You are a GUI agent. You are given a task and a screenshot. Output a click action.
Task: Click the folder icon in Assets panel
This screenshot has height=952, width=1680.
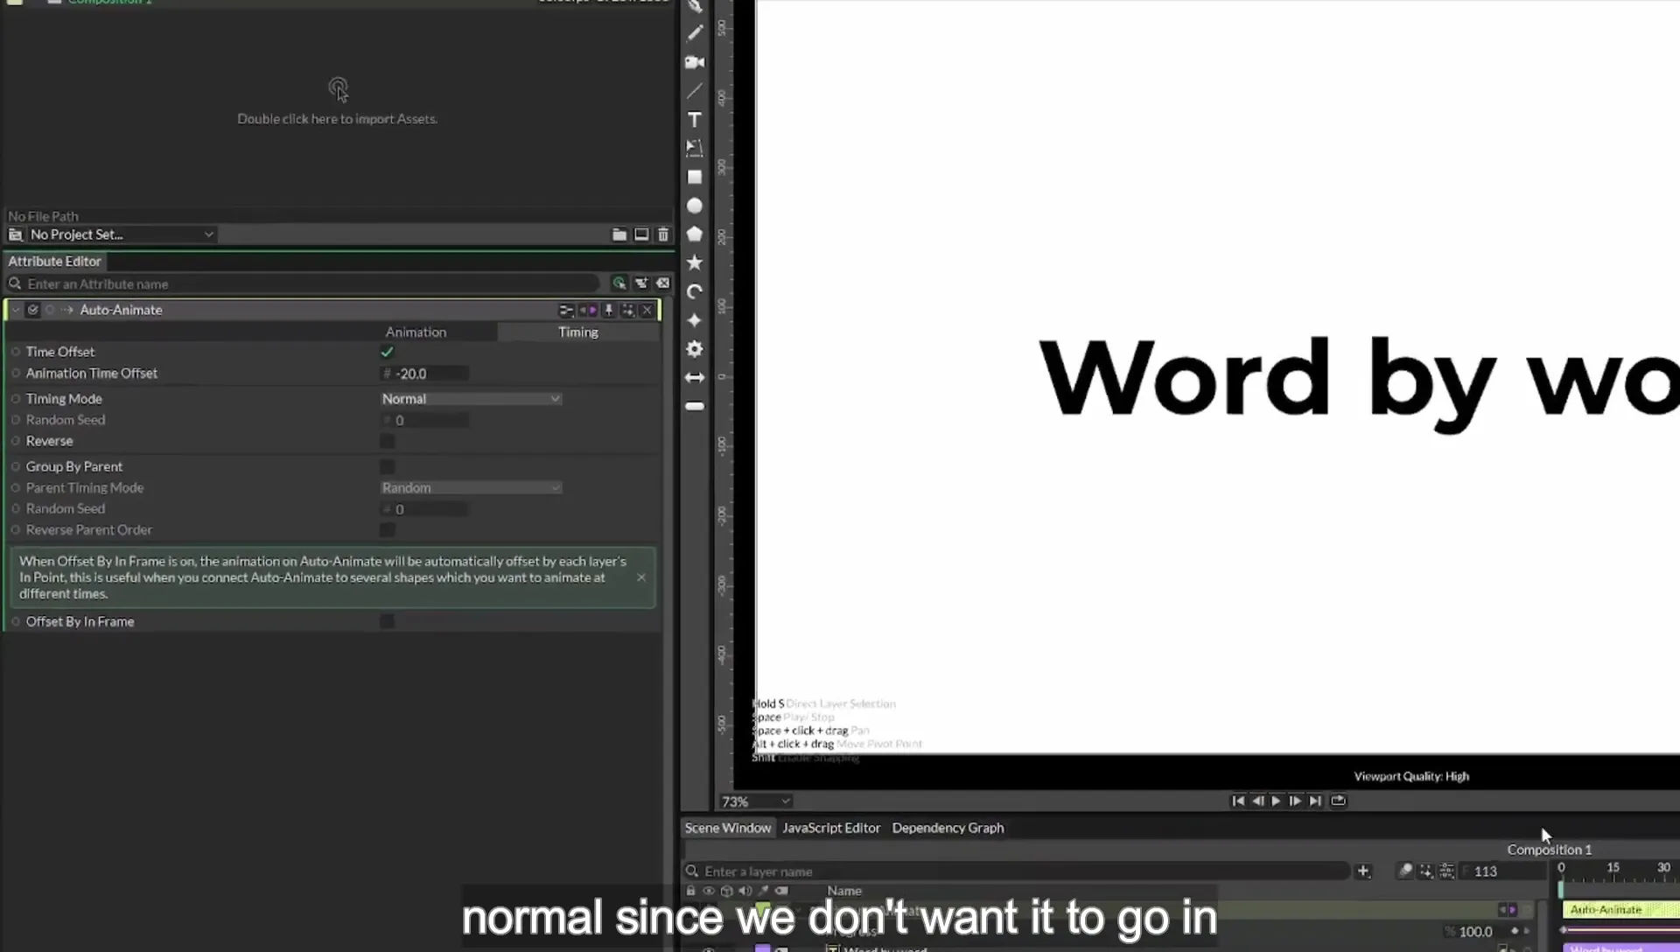tap(619, 234)
